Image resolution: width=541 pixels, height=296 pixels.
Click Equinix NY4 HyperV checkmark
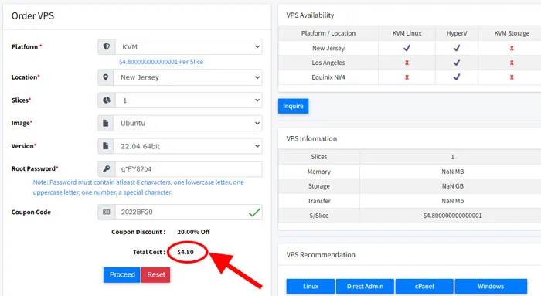pos(457,77)
